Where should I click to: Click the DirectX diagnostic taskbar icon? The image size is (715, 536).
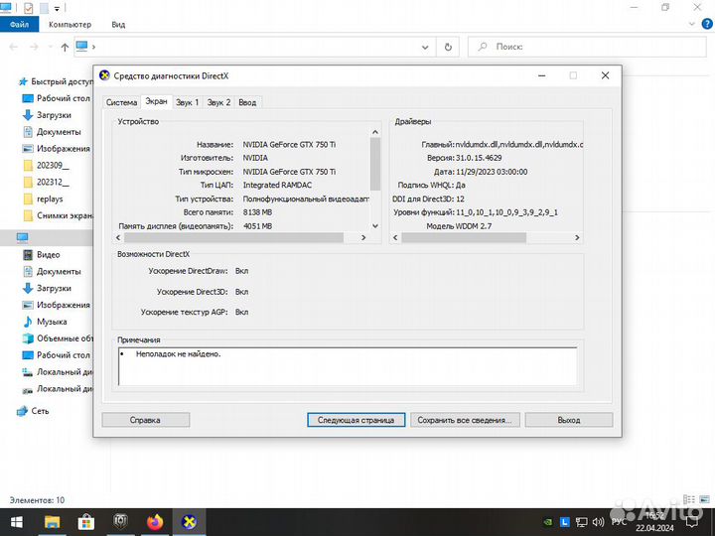[187, 521]
